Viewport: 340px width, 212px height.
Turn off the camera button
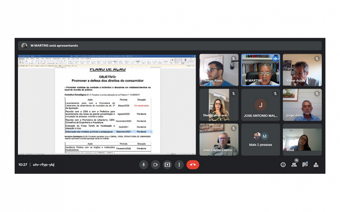[156, 165]
